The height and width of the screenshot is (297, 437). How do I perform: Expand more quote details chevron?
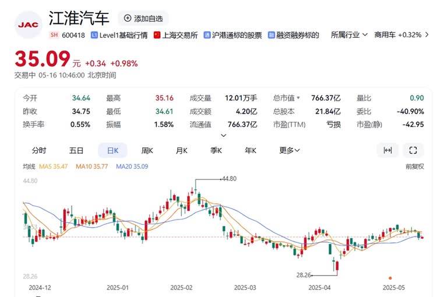(224, 136)
